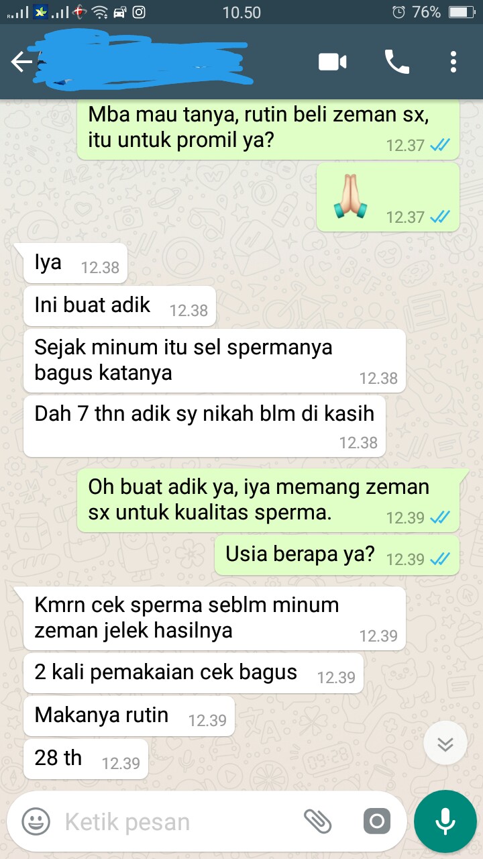The width and height of the screenshot is (483, 859).
Task: Tap the 'Ini buat adik' message
Action: (119, 306)
